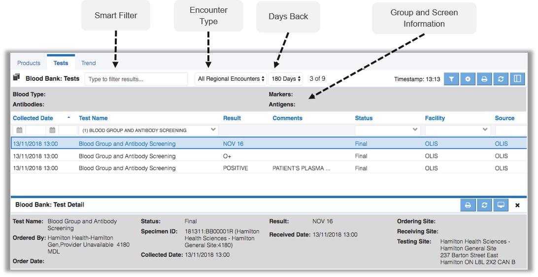Click the monitor icon in Test Detail panel
This screenshot has width=538, height=277.
click(x=501, y=205)
